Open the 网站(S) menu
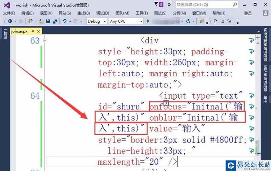The image size is (271, 171). (x=65, y=13)
